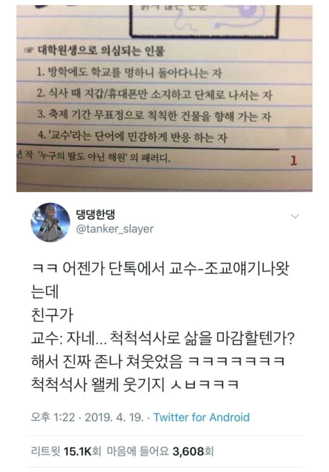The image size is (329, 472).
Task: Select the line 교수: 자네... 척척석사로
Action: click(162, 339)
